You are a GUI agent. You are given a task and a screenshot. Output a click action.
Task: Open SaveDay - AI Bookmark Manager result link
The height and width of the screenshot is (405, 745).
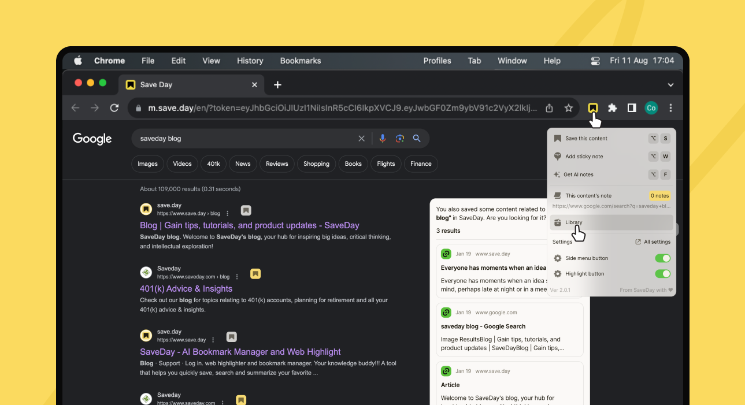[240, 352]
